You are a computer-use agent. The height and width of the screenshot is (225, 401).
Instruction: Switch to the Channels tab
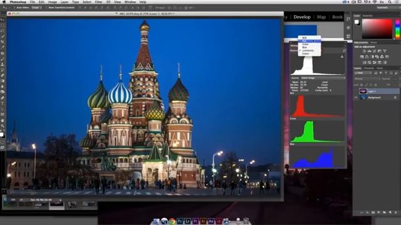369,68
